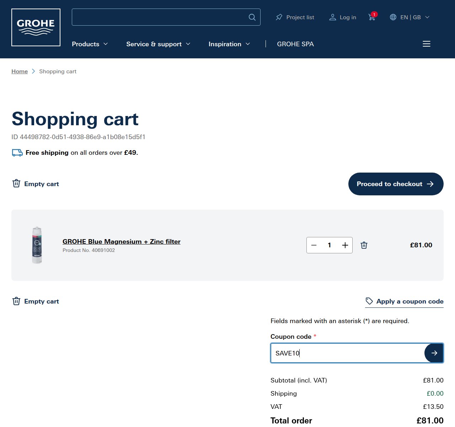This screenshot has width=455, height=427.
Task: Click the search magnifier icon
Action: (x=252, y=17)
